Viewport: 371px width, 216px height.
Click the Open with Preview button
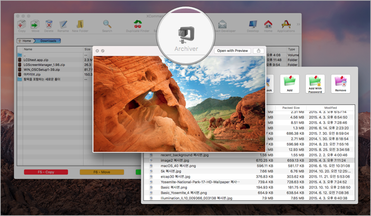tap(232, 51)
